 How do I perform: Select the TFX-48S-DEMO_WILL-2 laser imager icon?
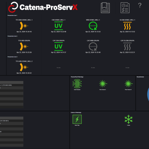coord(24,67)
